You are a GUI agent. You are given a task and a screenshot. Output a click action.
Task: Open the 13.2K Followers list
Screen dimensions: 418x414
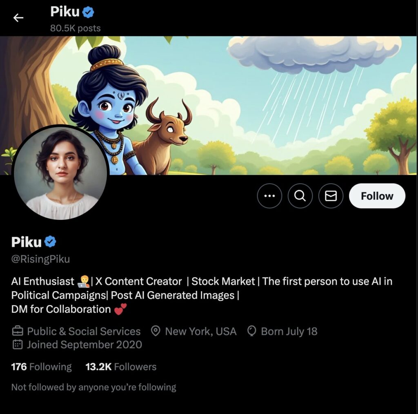coord(121,367)
